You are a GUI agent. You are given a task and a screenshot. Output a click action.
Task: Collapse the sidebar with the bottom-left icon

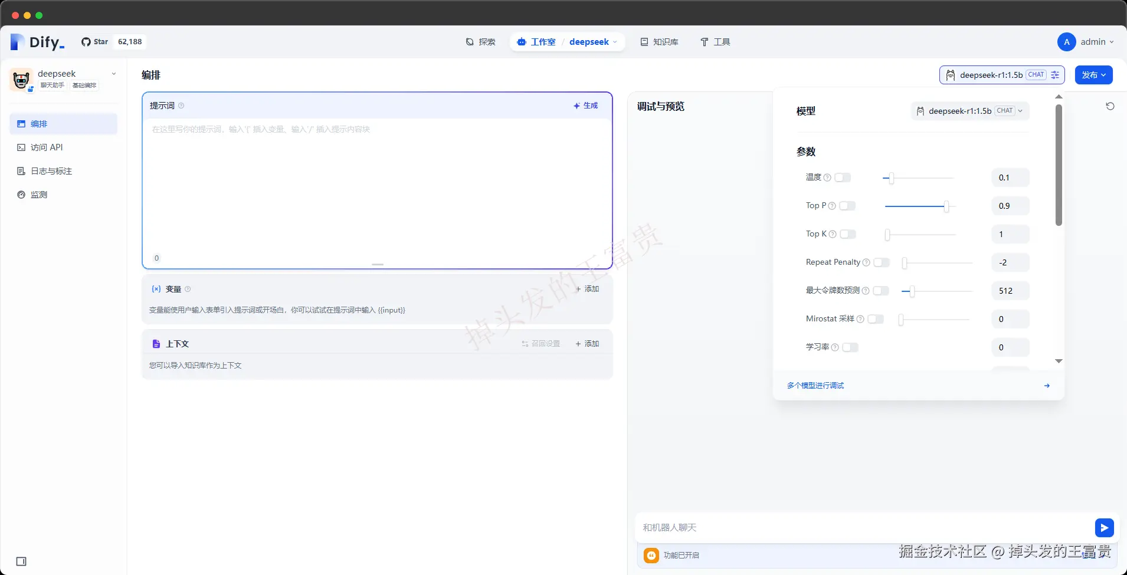[21, 561]
